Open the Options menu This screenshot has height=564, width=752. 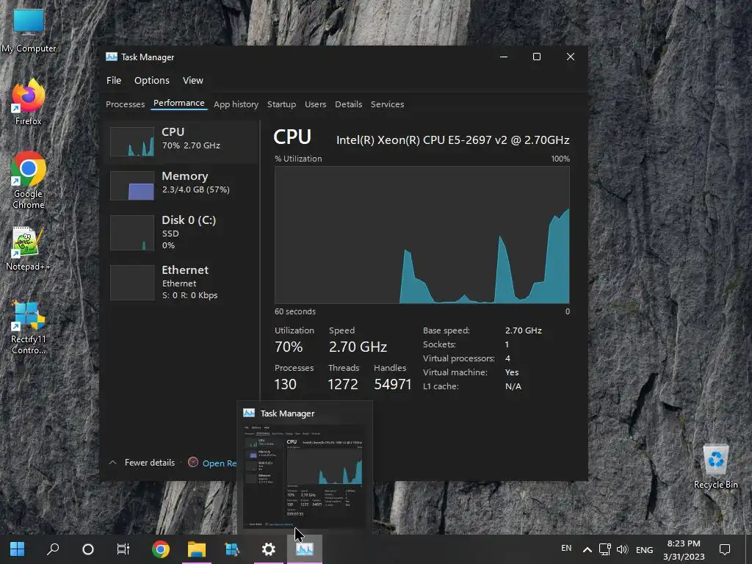[151, 80]
